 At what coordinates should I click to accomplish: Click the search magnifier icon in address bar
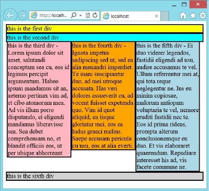[x=73, y=15]
